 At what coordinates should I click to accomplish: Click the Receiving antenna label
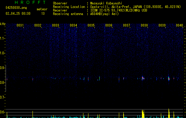(68, 14)
